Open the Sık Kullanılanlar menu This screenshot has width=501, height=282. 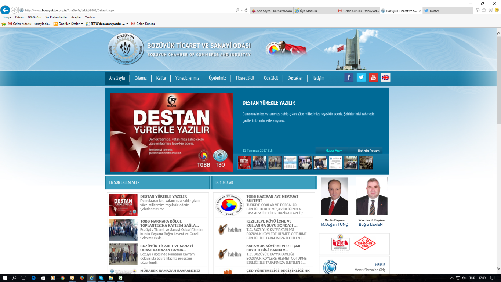coord(56,17)
